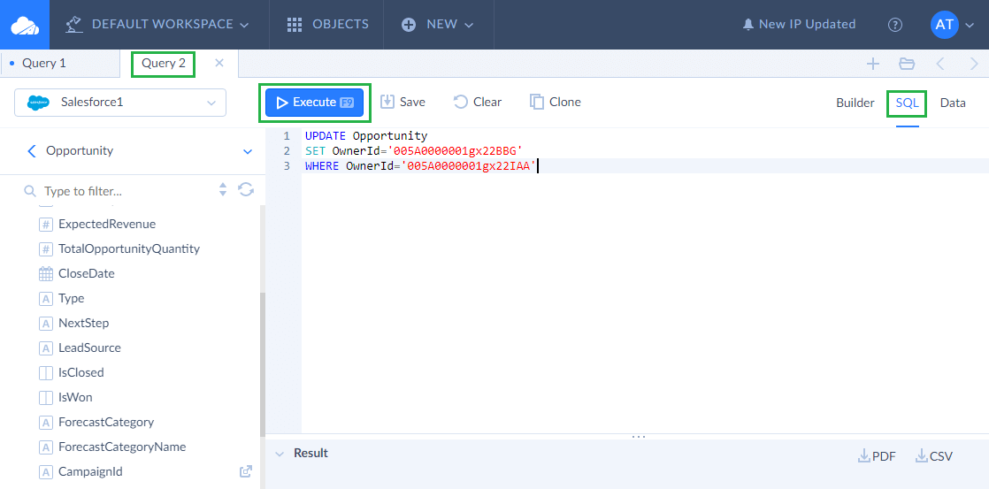Screen dimensions: 989x489
Task: Execute the SQL query
Action: (314, 103)
